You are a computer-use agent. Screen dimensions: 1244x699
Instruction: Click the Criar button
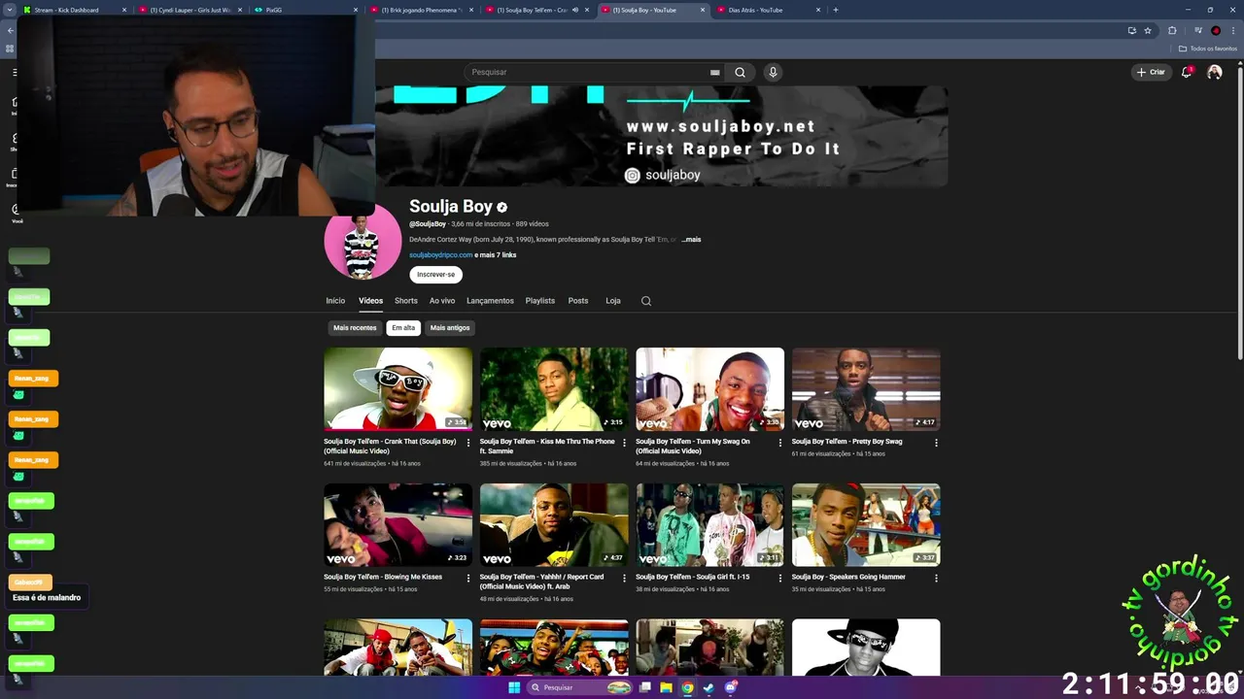[x=1151, y=72]
